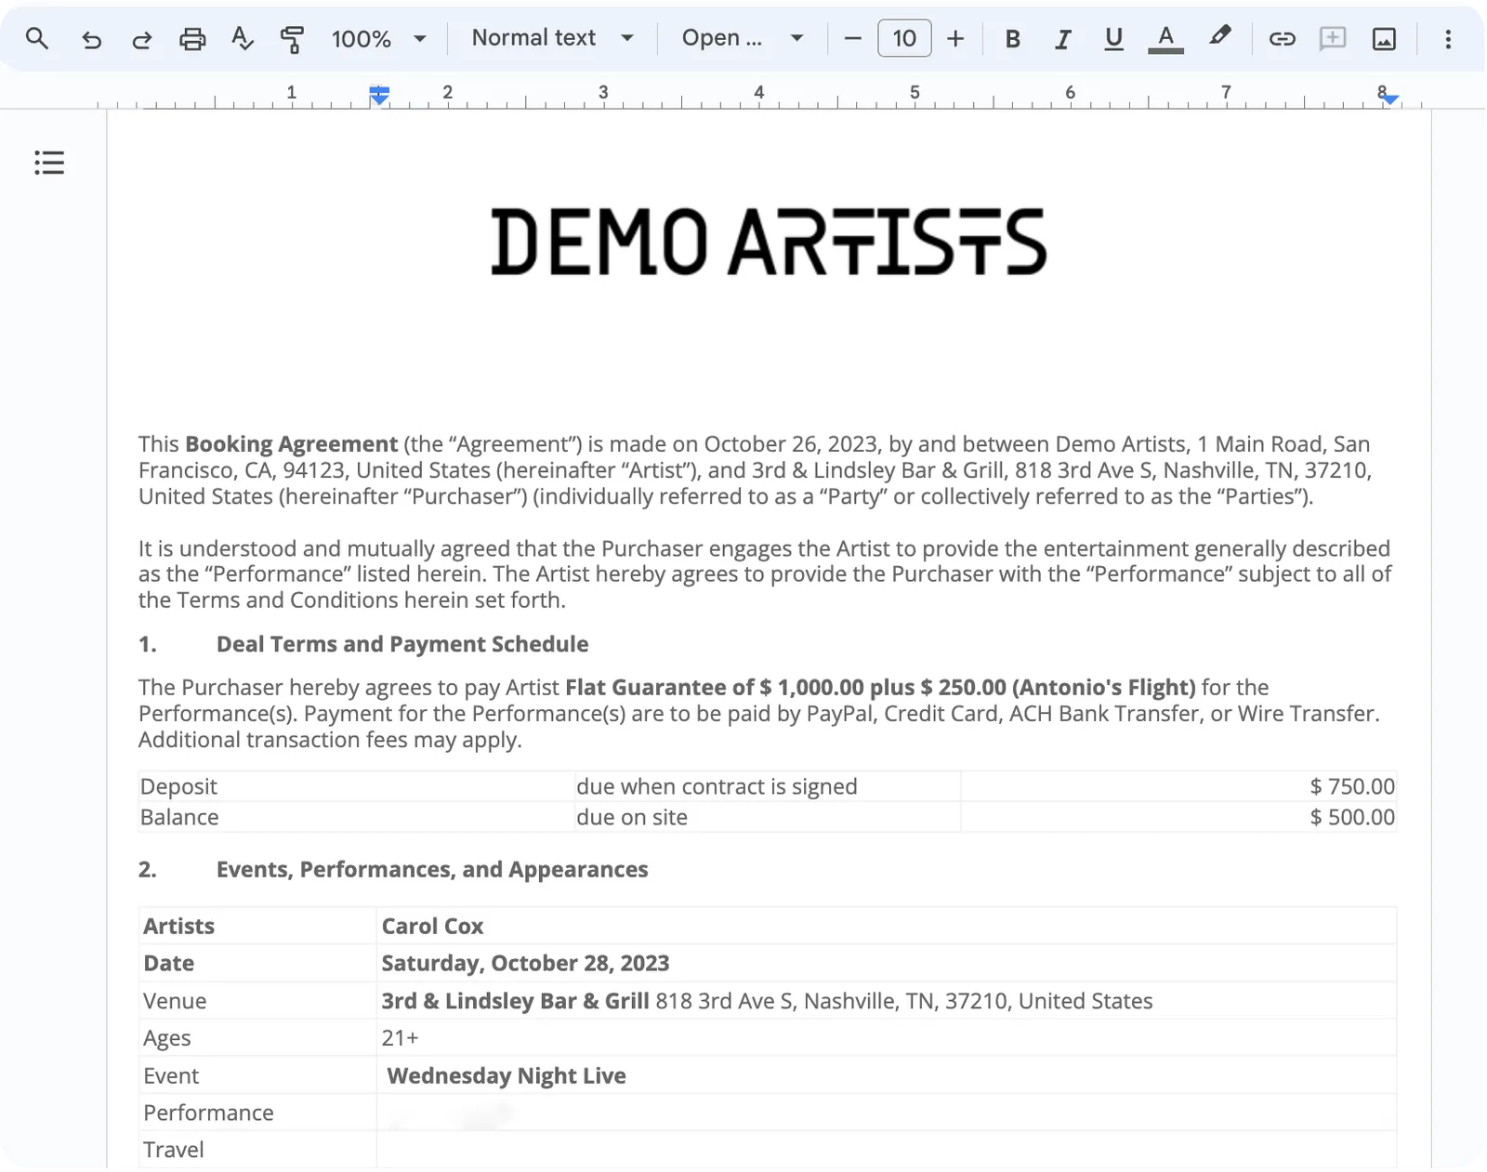Image resolution: width=1487 pixels, height=1172 pixels.
Task: Click the left indent marker on ruler
Action: coord(379,95)
